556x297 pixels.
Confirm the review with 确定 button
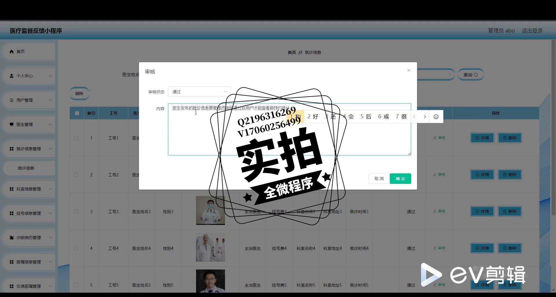[400, 179]
